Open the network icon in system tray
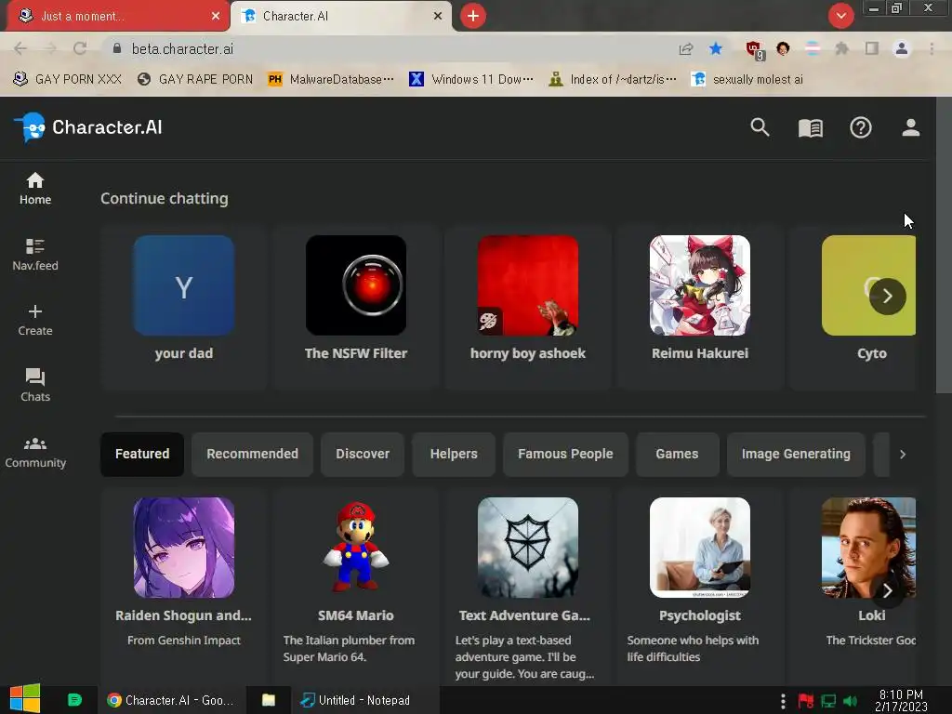The width and height of the screenshot is (952, 714). pos(828,701)
